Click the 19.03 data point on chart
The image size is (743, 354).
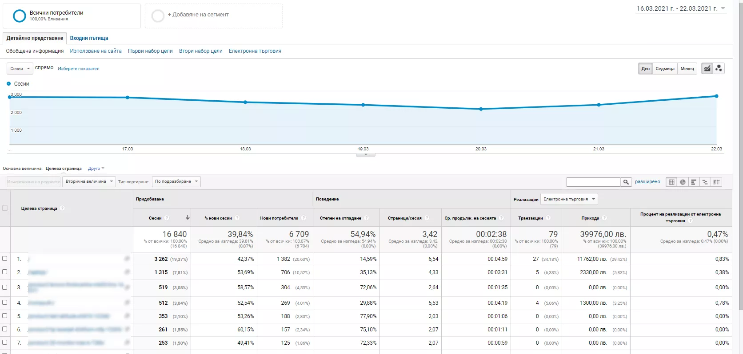(363, 105)
